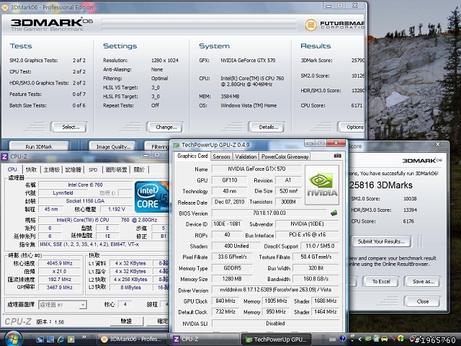This screenshot has height=346, width=461.
Task: Click the GPU Clock 840 MHz value
Action: 225,301
